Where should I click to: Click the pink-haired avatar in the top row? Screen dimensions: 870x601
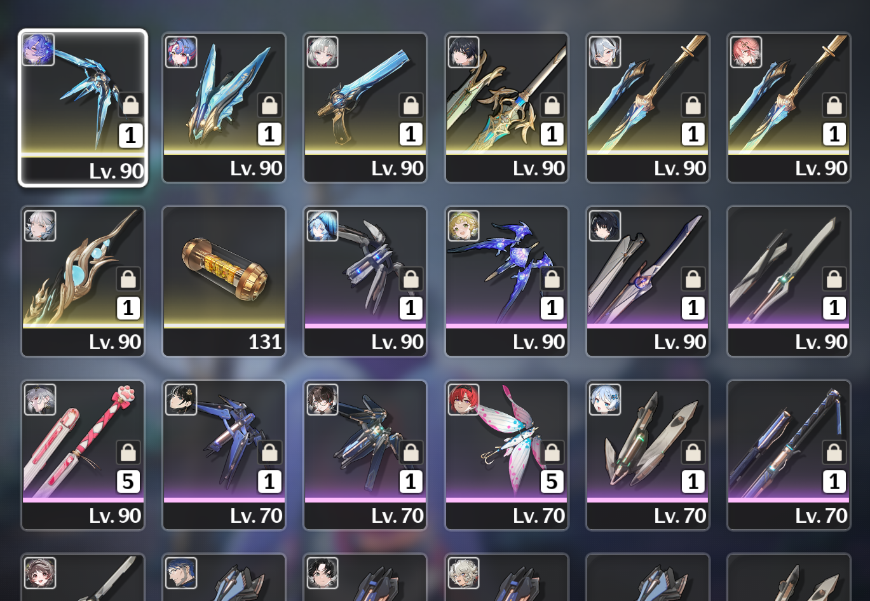coord(746,52)
